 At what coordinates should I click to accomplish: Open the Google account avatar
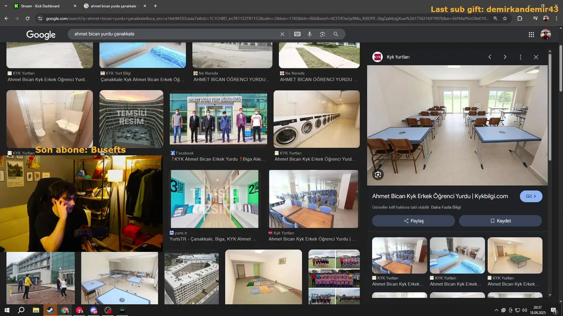pyautogui.click(x=546, y=35)
